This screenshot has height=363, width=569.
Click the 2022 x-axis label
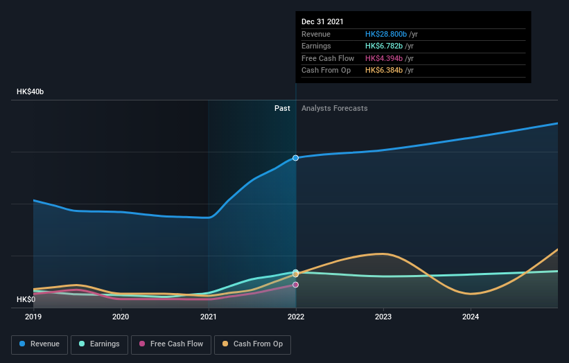point(296,317)
